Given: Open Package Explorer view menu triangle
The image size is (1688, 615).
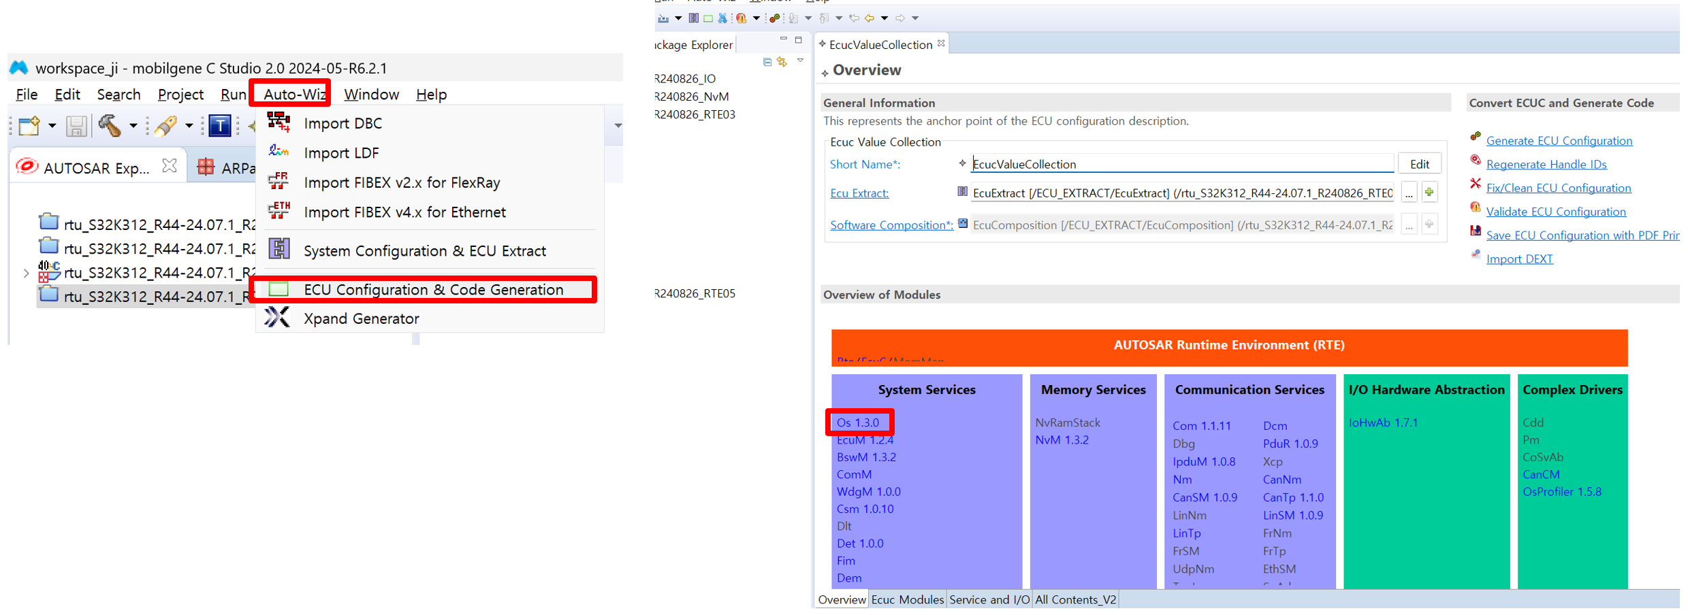Looking at the screenshot, I should coord(801,61).
